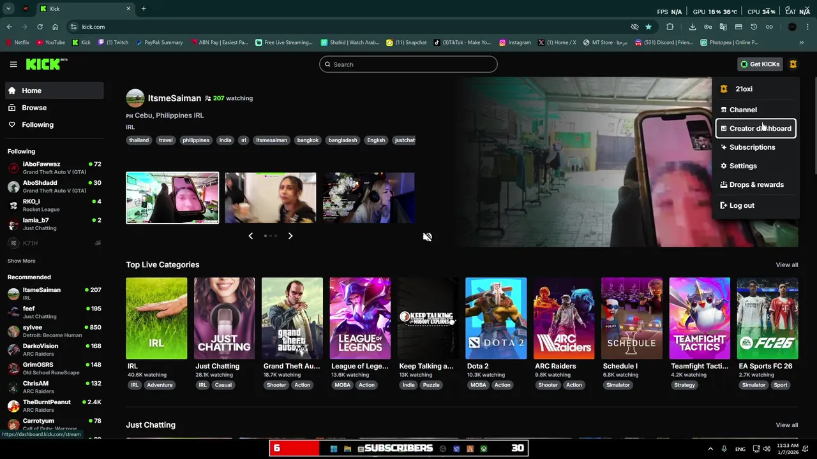Open the Grand Theft Auto V category card
The width and height of the screenshot is (817, 459).
[x=292, y=318]
